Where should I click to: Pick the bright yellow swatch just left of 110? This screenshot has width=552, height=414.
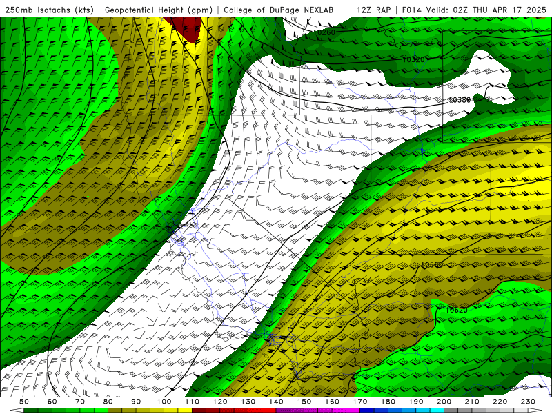click(185, 411)
